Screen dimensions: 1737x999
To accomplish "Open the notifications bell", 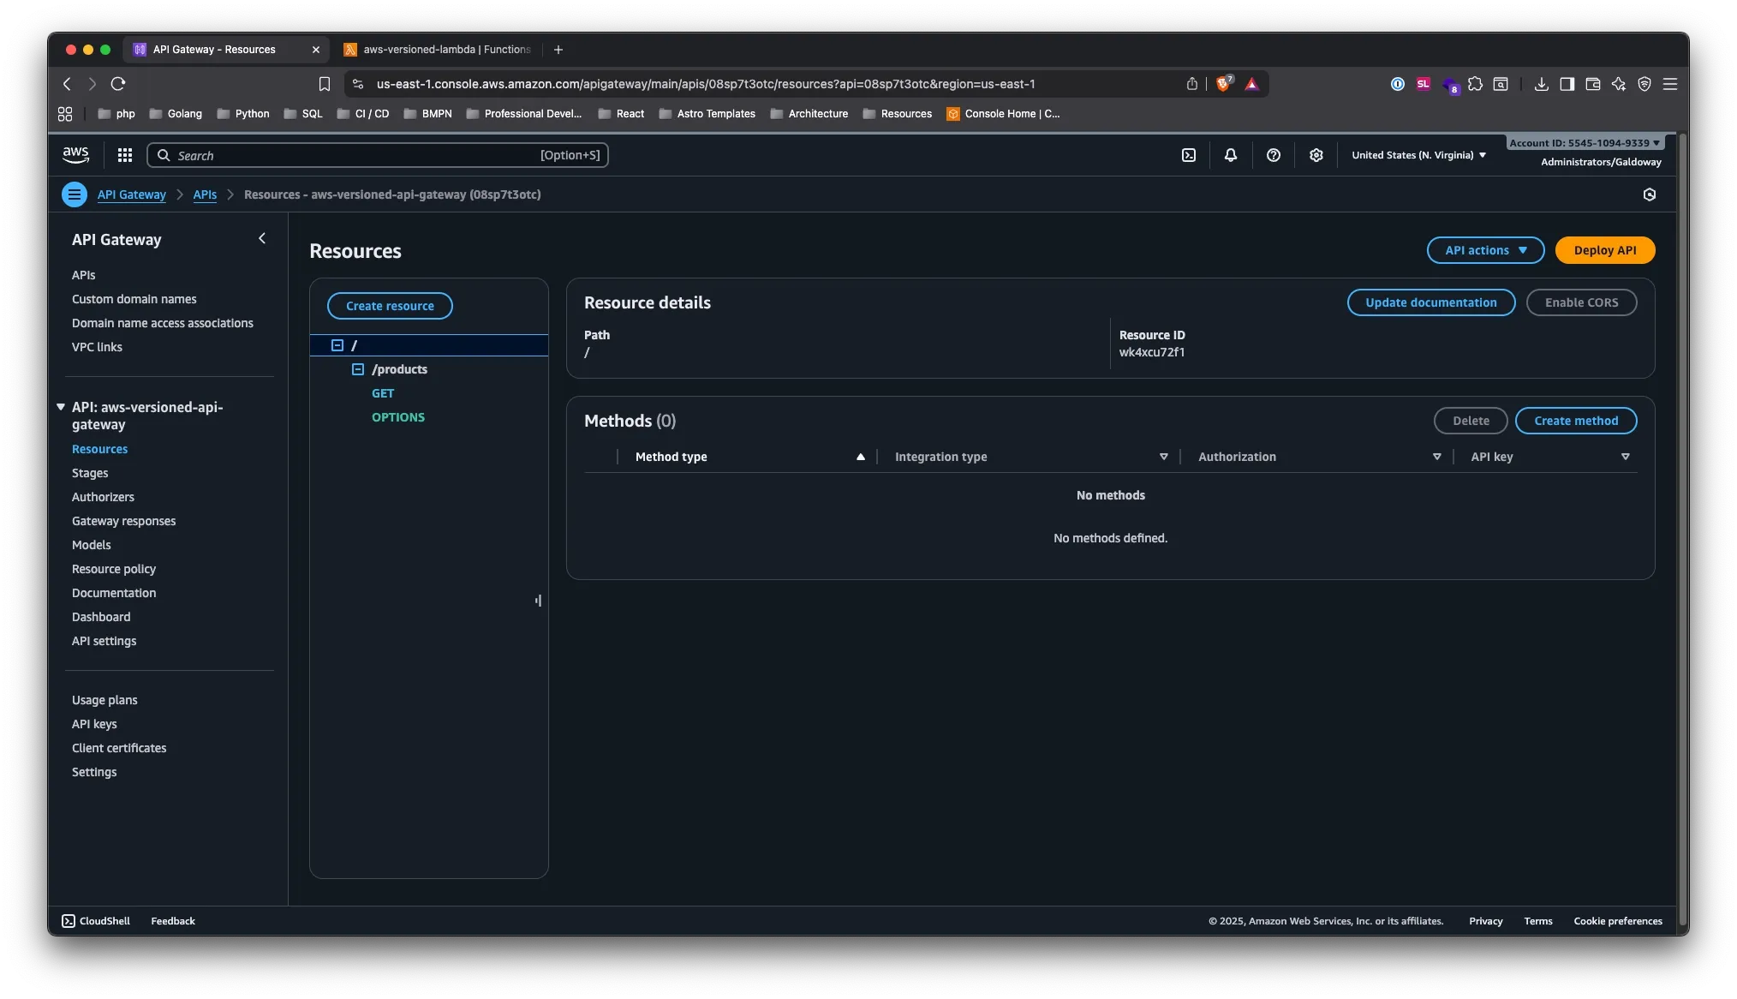I will (x=1230, y=155).
